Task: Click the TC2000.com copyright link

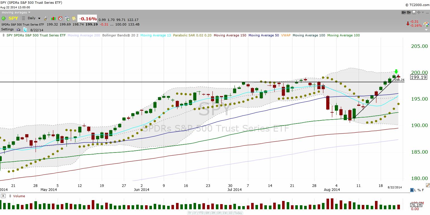Action: (x=417, y=5)
